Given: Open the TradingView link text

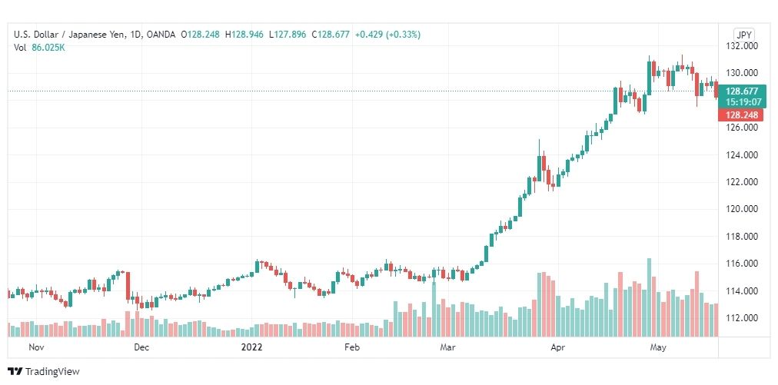Looking at the screenshot, I should click(52, 372).
